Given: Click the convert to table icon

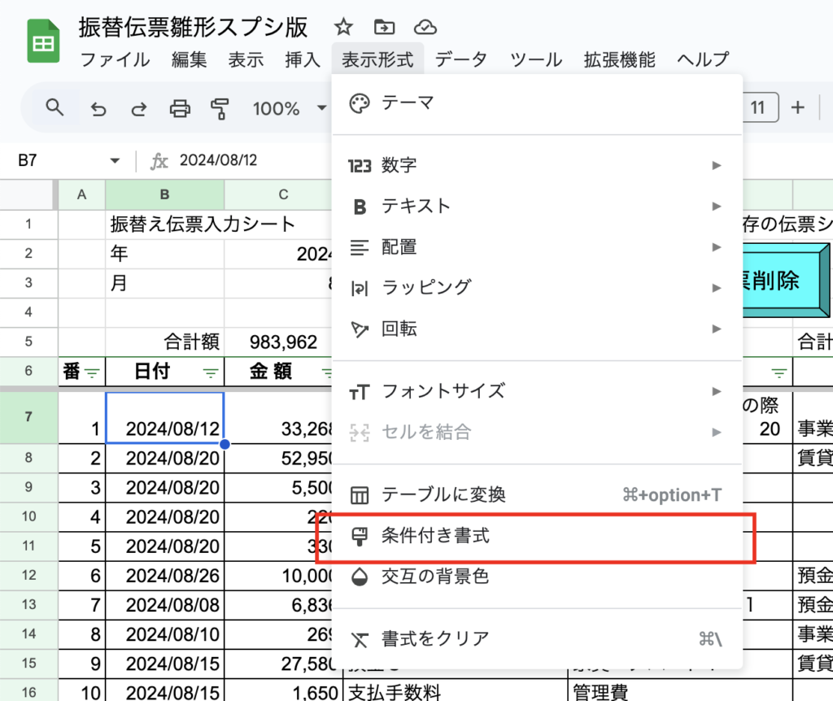Looking at the screenshot, I should click(359, 495).
